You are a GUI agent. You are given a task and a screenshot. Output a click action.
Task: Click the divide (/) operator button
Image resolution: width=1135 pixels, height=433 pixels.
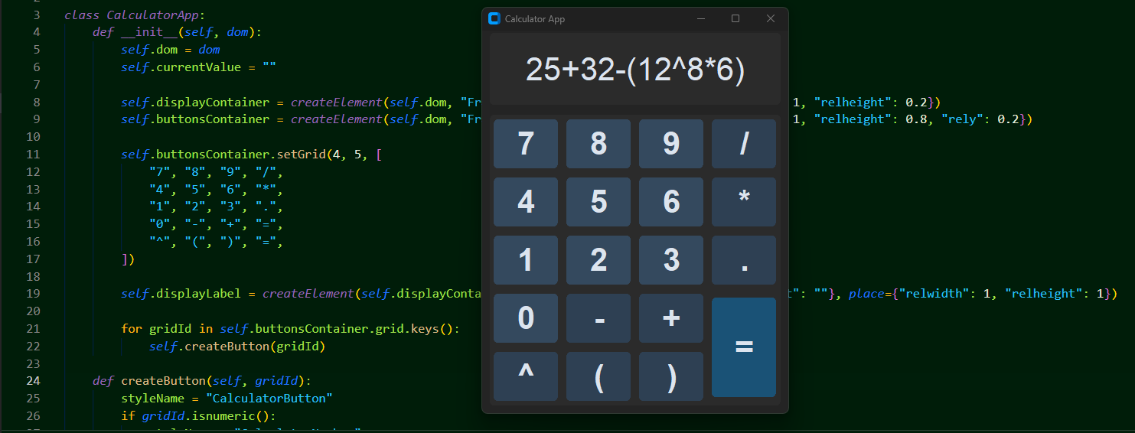[x=743, y=144]
